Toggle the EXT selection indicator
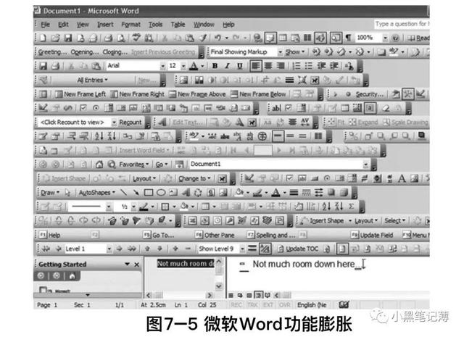The width and height of the screenshot is (464, 337). click(268, 305)
